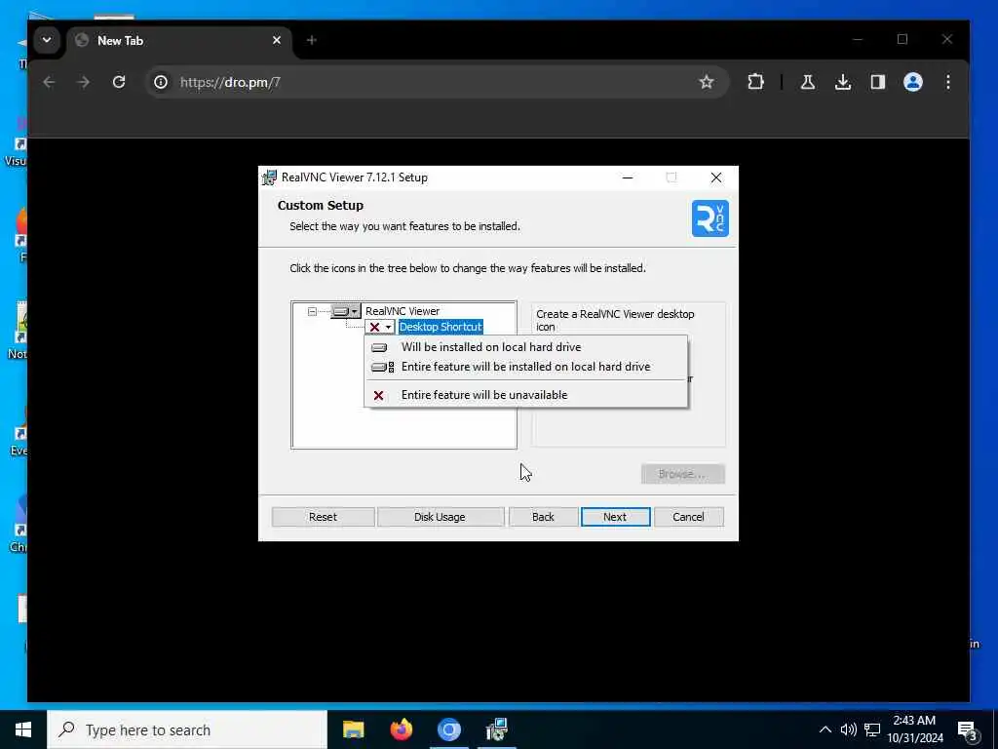Cancel the RealVNC setup
The image size is (998, 749).
[688, 517]
